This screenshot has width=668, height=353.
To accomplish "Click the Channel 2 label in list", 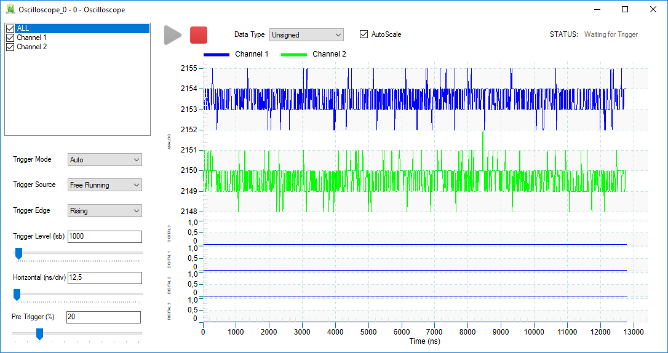I will pos(31,47).
